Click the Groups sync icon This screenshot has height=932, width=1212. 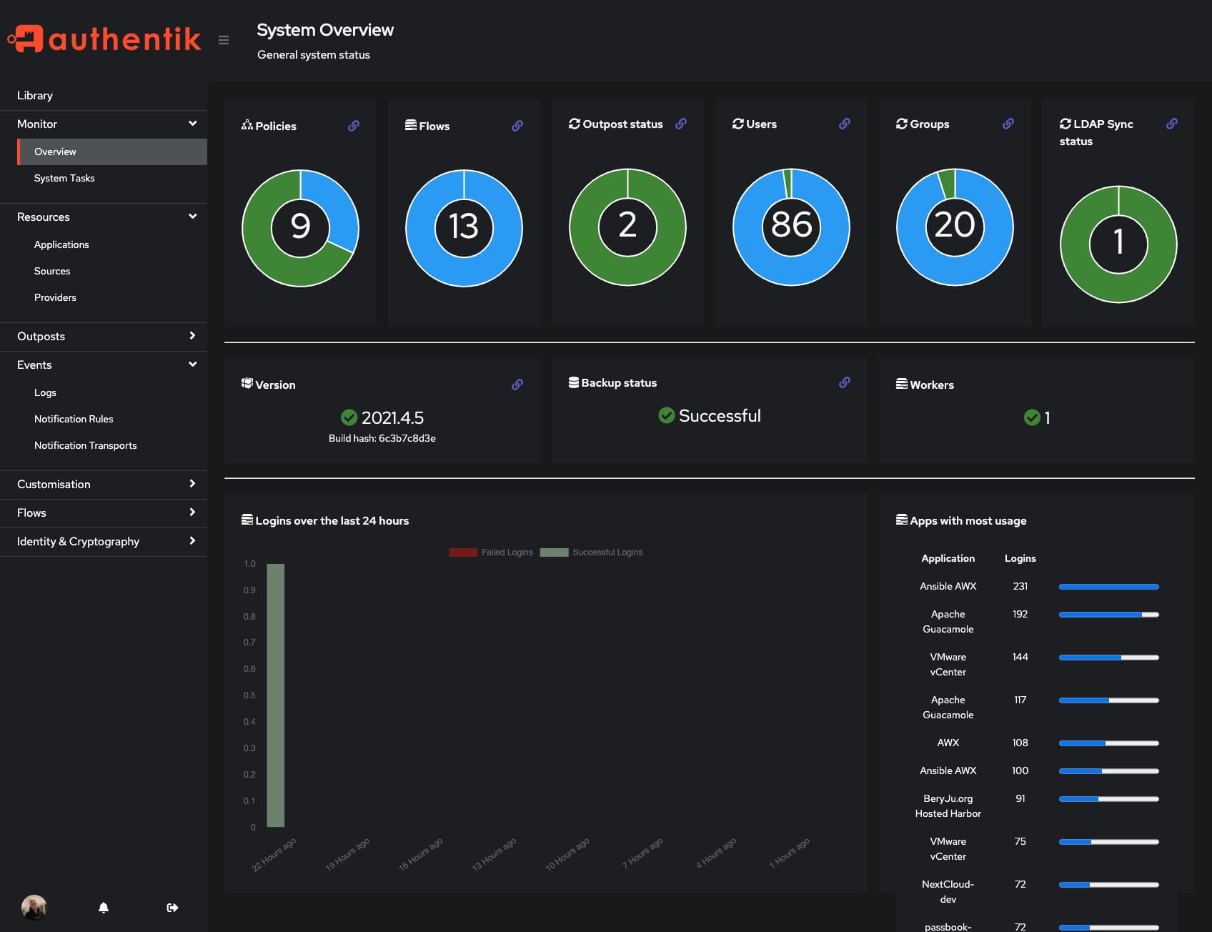(x=902, y=124)
